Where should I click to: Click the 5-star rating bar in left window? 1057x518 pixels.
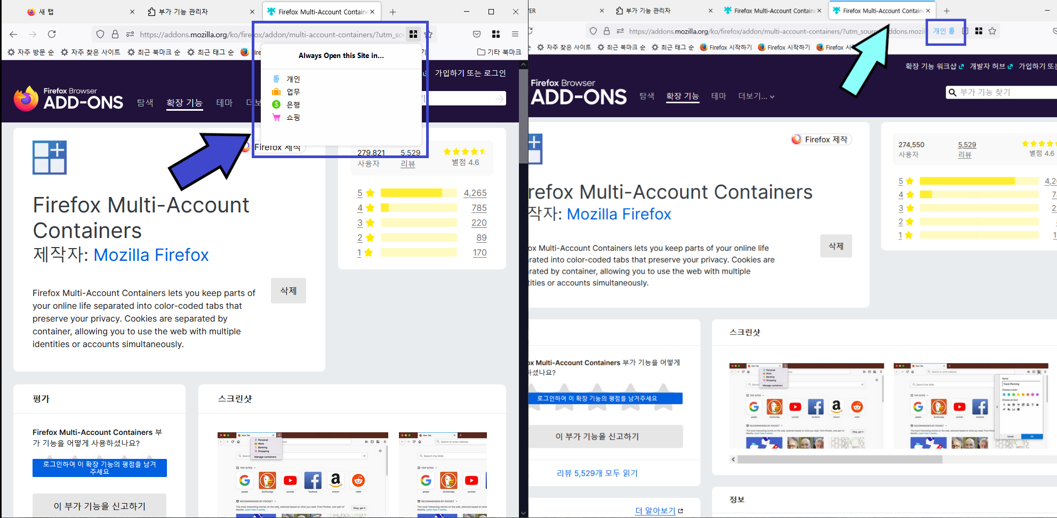[x=419, y=193]
